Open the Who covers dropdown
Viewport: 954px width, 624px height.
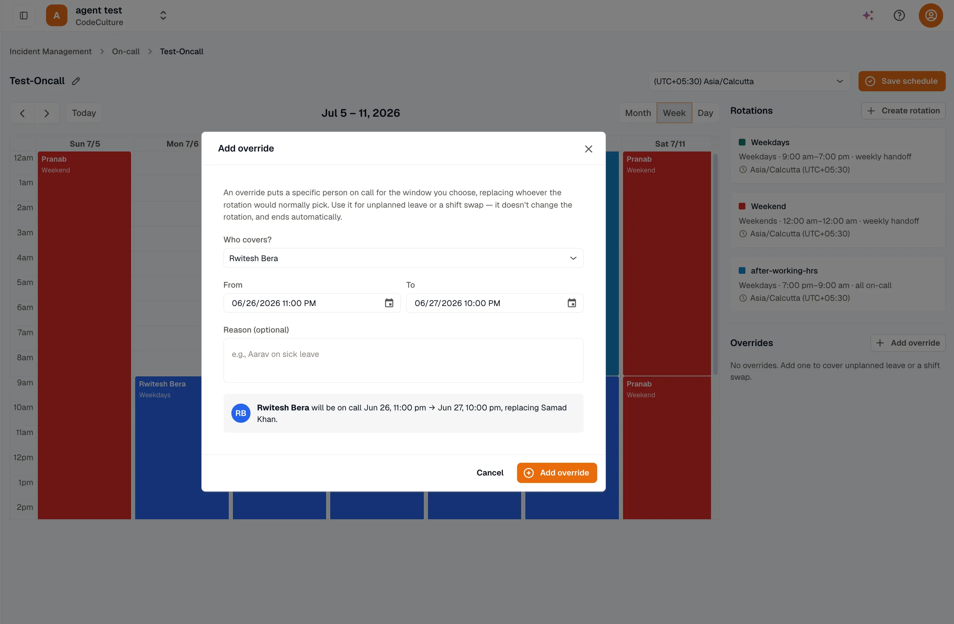click(x=403, y=259)
